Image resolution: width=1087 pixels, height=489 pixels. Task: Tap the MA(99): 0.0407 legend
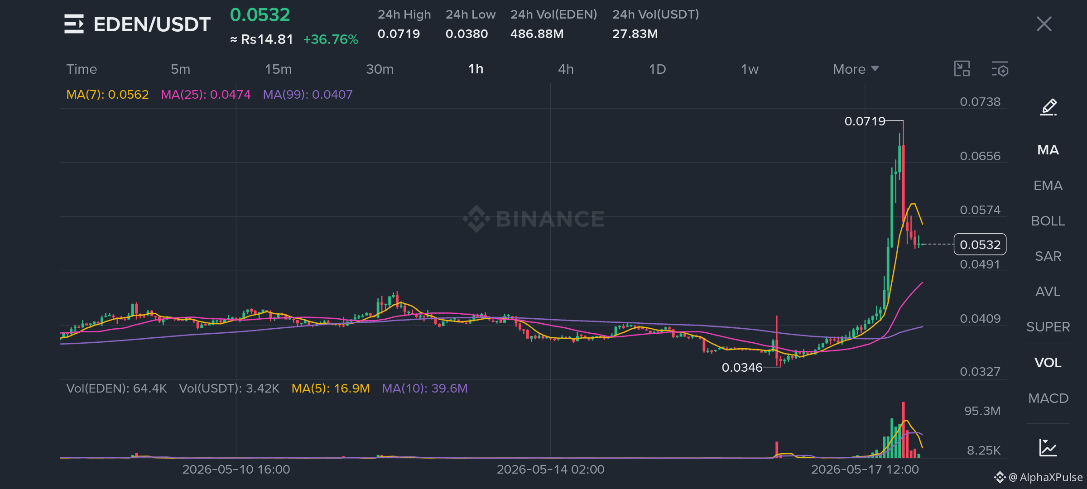(308, 95)
